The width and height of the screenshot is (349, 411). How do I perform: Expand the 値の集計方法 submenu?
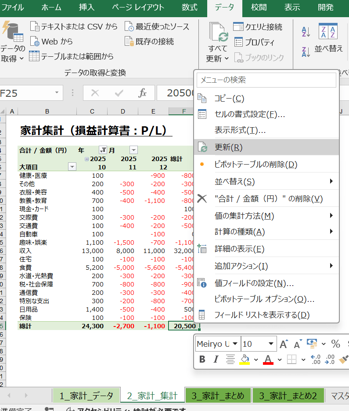331,216
